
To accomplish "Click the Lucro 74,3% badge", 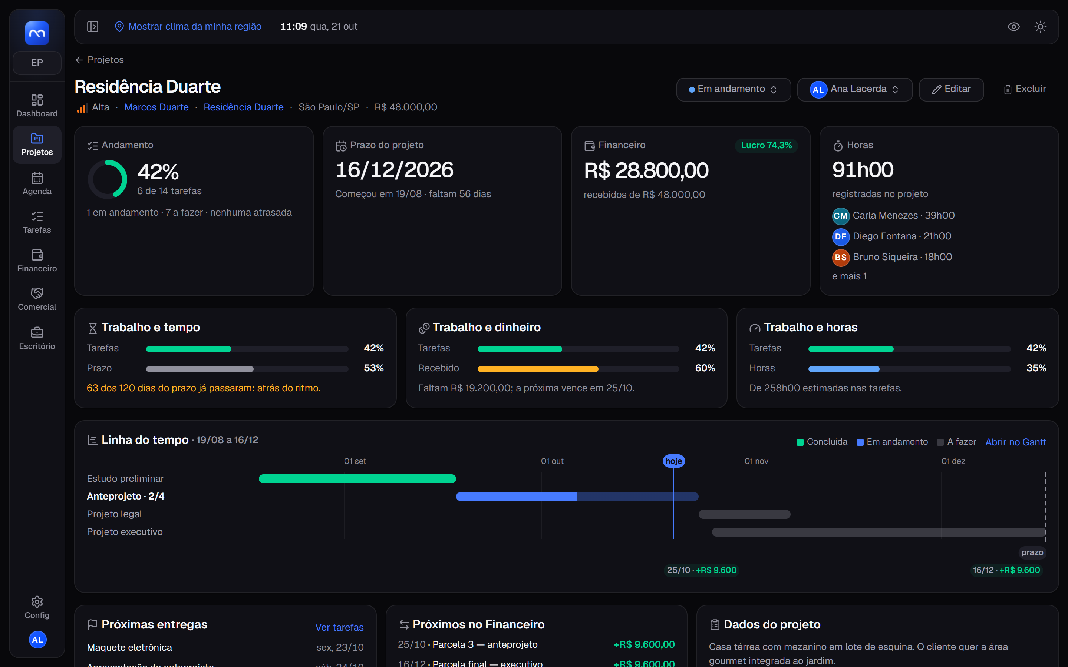I will (766, 146).
